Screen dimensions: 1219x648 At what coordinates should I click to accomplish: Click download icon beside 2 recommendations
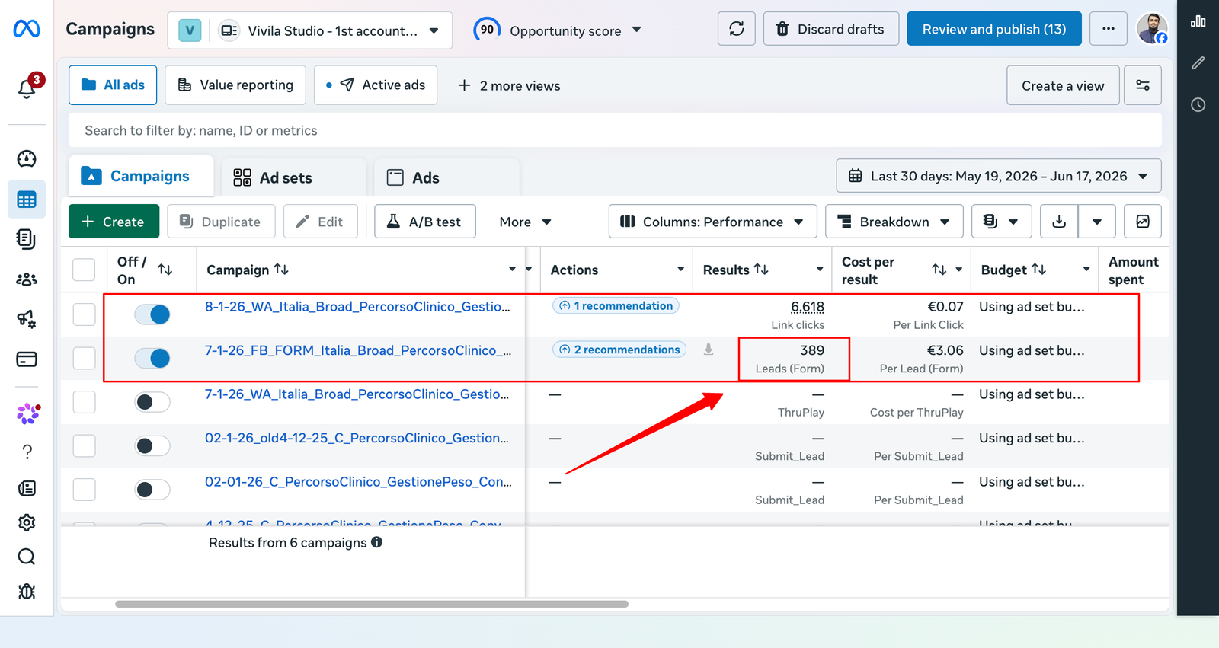tap(709, 350)
